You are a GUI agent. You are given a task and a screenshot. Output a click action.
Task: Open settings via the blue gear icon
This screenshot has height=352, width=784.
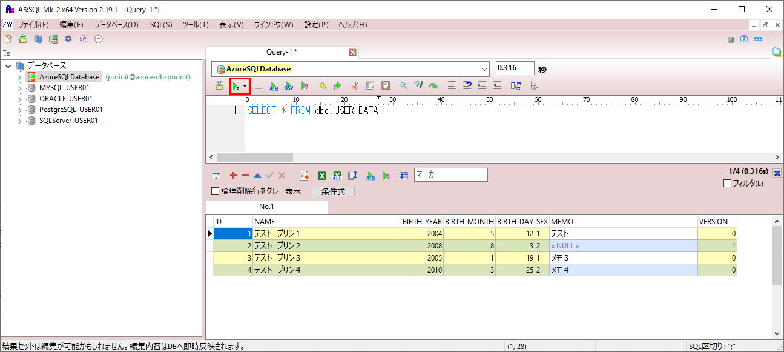[68, 39]
